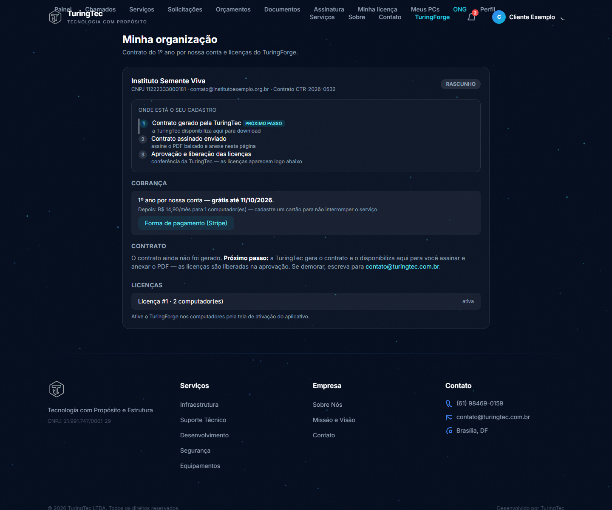This screenshot has width=612, height=510.
Task: Open Minha licença in the navigation
Action: 377,9
